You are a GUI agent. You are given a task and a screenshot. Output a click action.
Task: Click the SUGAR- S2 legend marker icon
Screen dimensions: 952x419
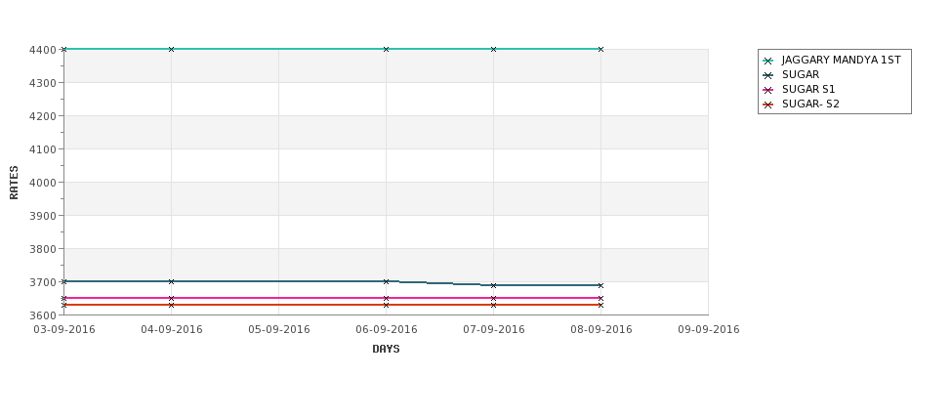[768, 105]
